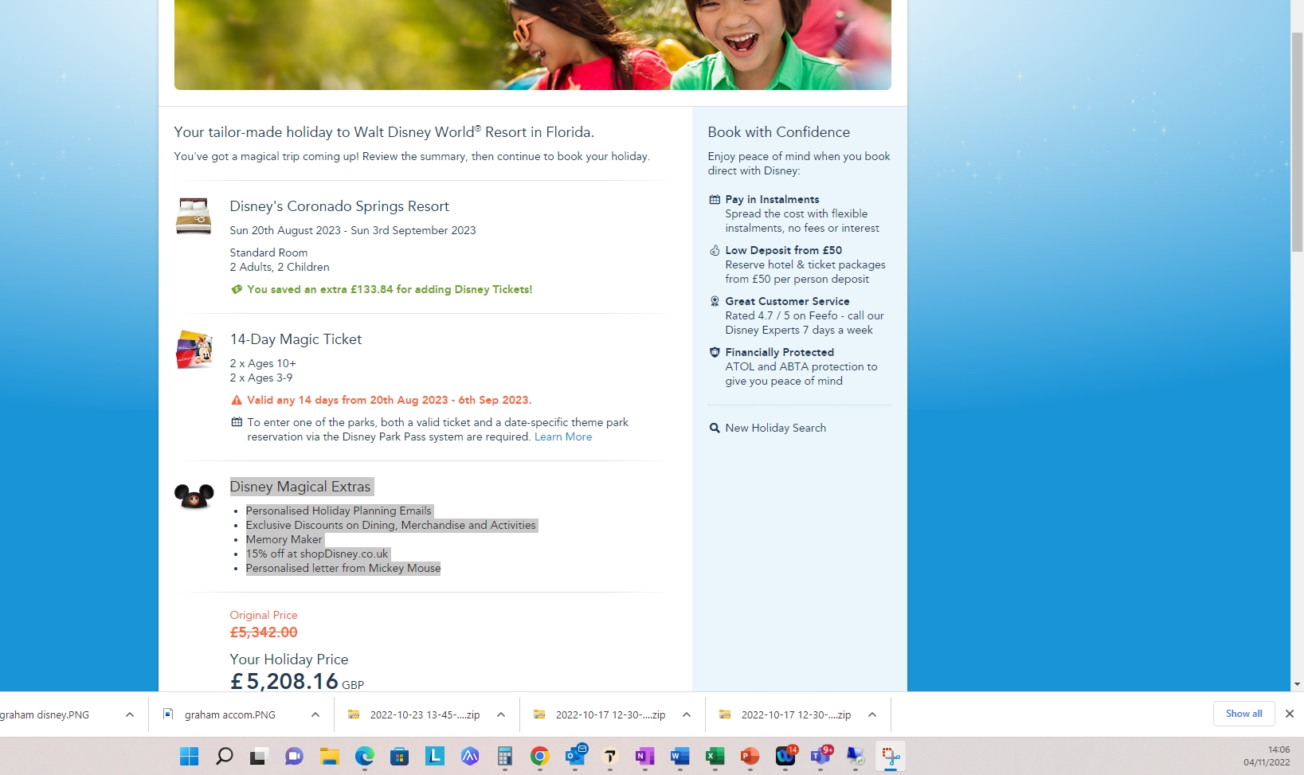Image resolution: width=1304 pixels, height=775 pixels.
Task: Close the downloads bar
Action: click(1290, 714)
